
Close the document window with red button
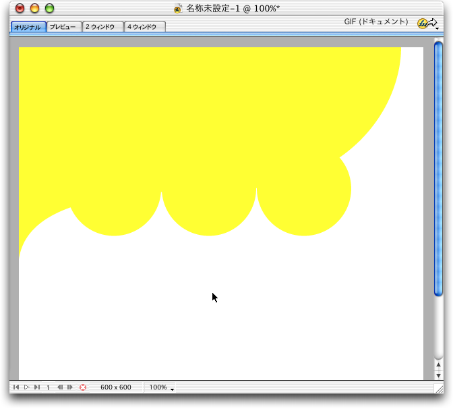(20, 8)
